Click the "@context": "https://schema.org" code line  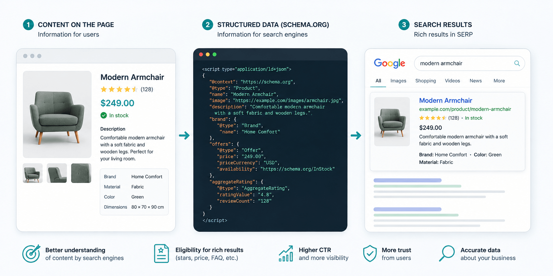(252, 82)
